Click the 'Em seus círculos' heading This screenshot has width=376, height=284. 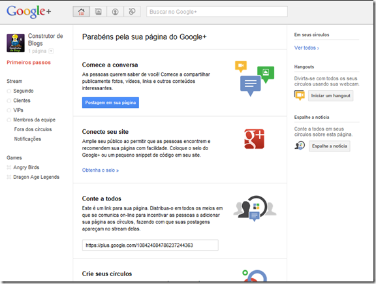click(312, 35)
